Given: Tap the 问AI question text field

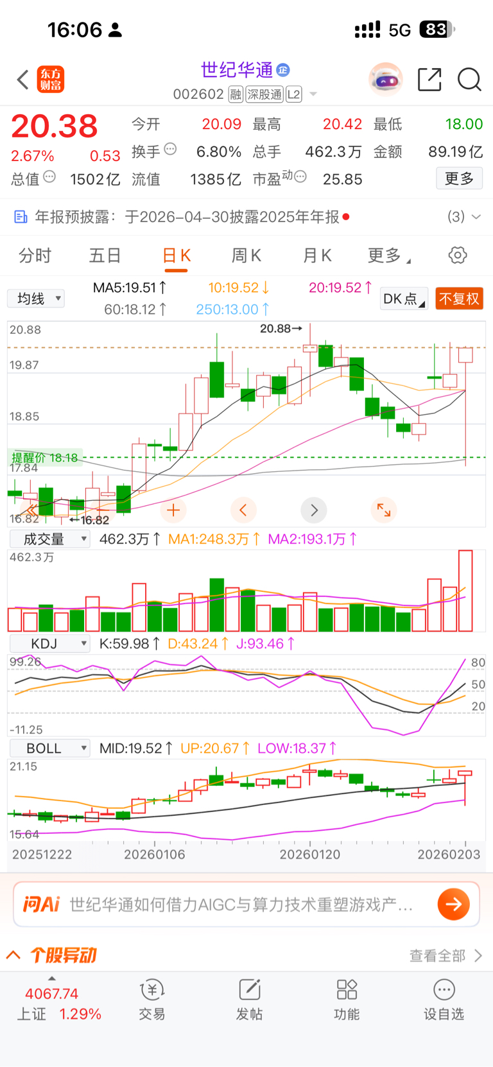Looking at the screenshot, I should (241, 905).
